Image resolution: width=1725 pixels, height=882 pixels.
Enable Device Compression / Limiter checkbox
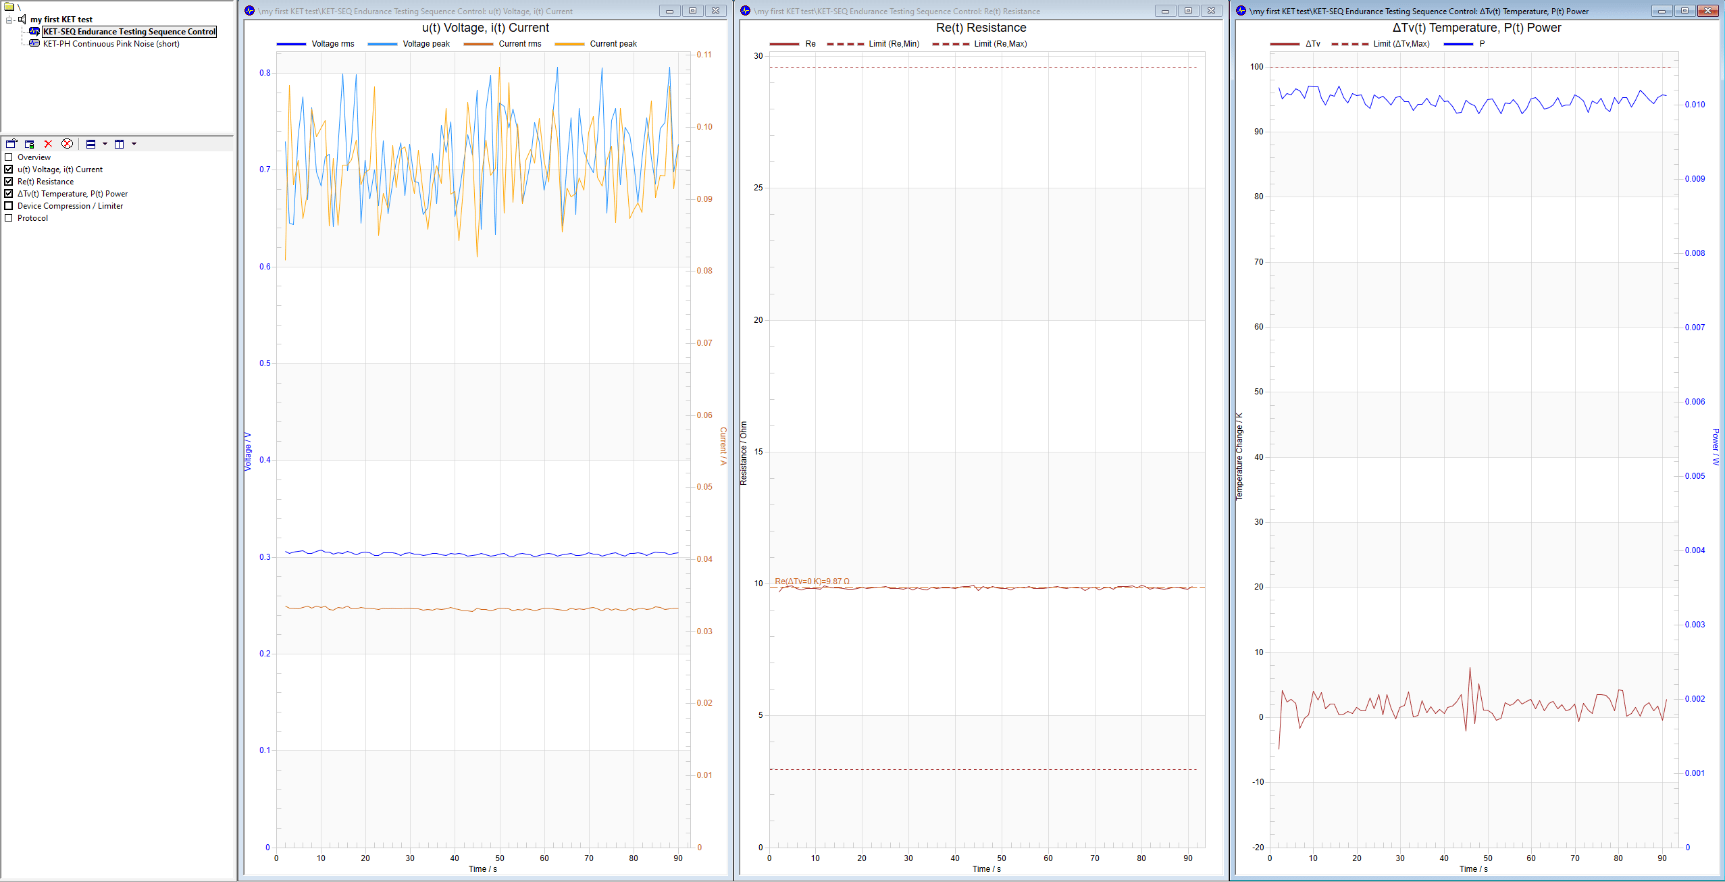tap(9, 206)
